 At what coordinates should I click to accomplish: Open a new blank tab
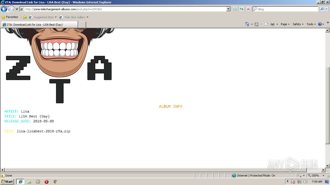click(82, 25)
